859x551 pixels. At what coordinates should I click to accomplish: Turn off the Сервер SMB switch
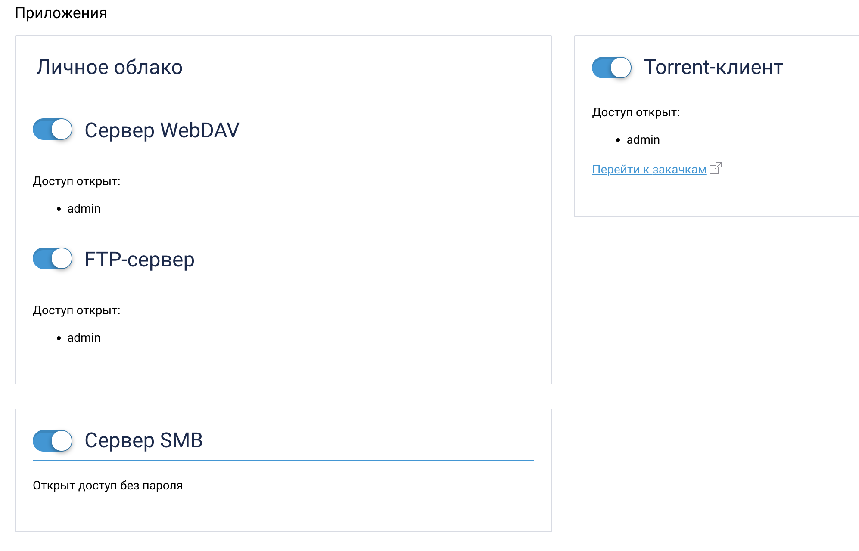(x=53, y=441)
